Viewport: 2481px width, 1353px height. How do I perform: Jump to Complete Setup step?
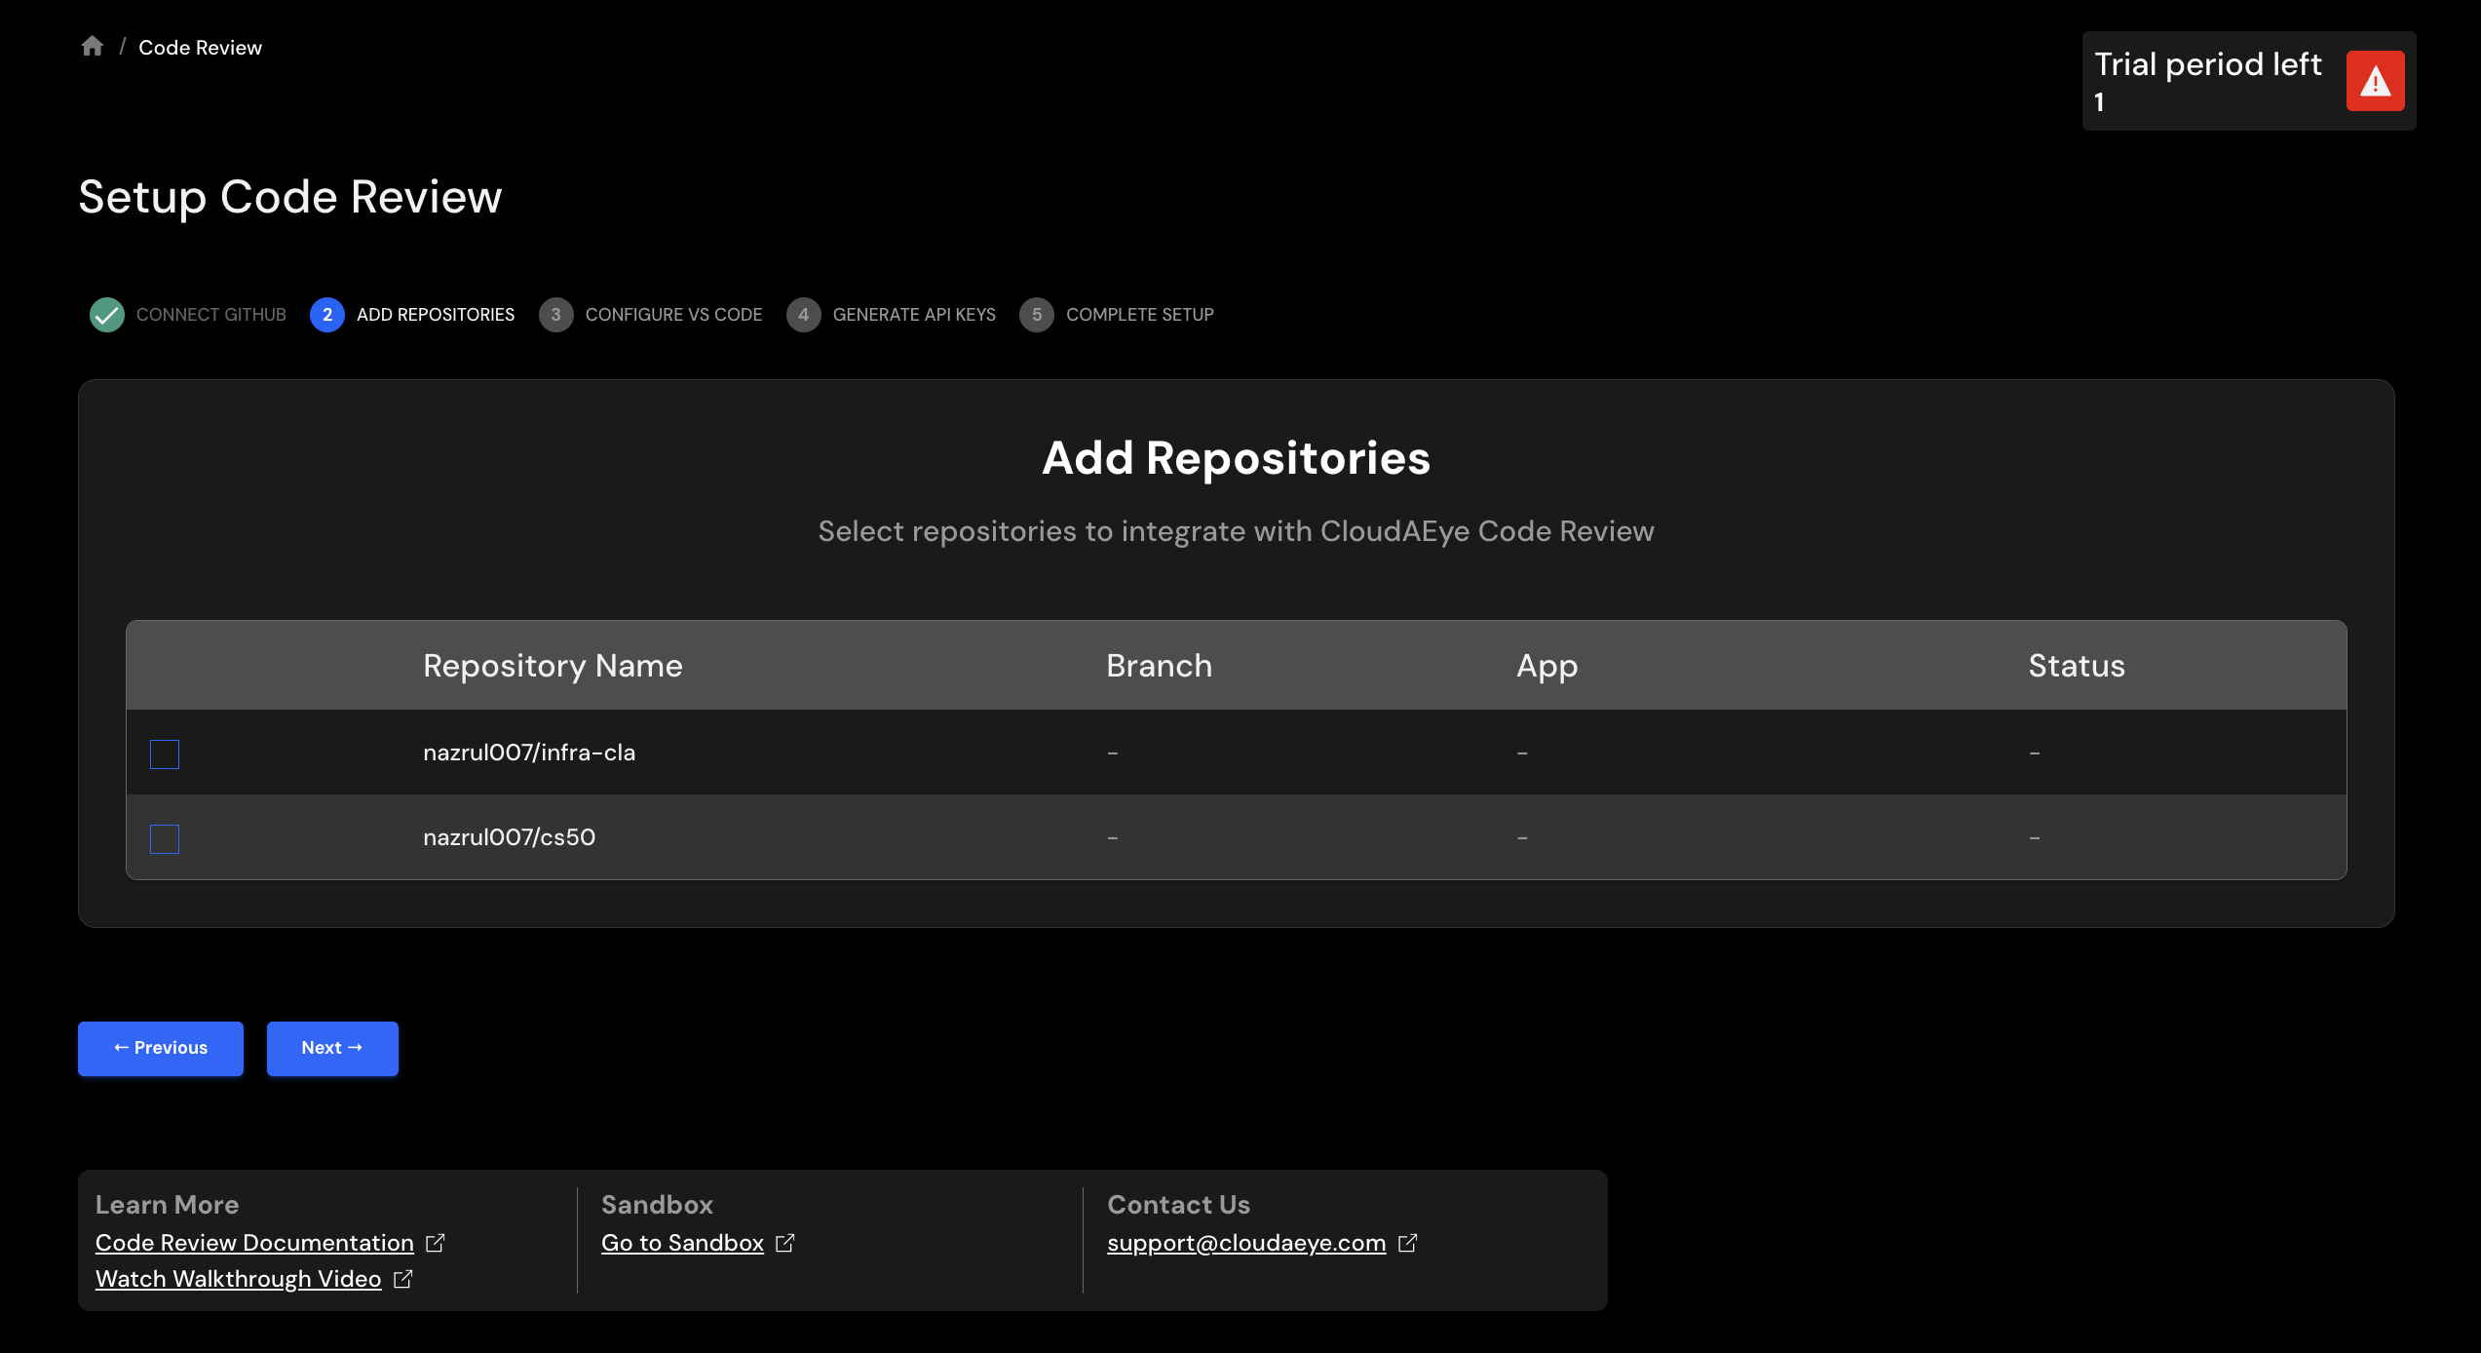coord(1140,315)
